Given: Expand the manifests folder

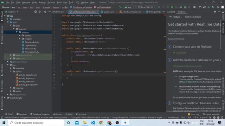Looking at the screenshot, I should point(8,19).
